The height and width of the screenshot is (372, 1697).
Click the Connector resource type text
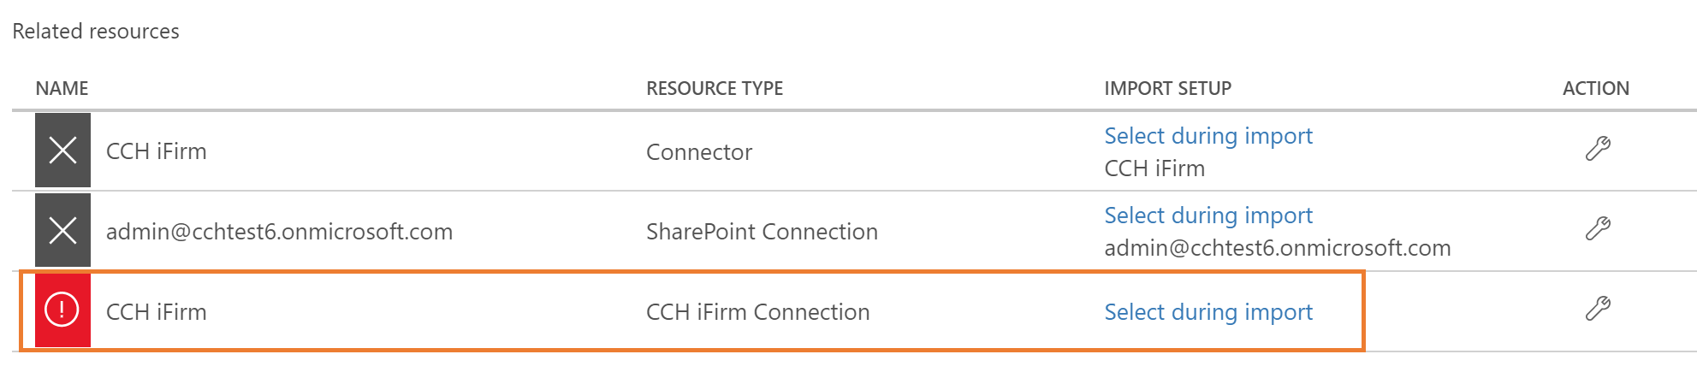(x=698, y=152)
